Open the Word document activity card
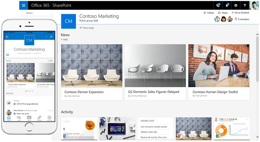This screenshot has width=260, height=142. [x=79, y=129]
